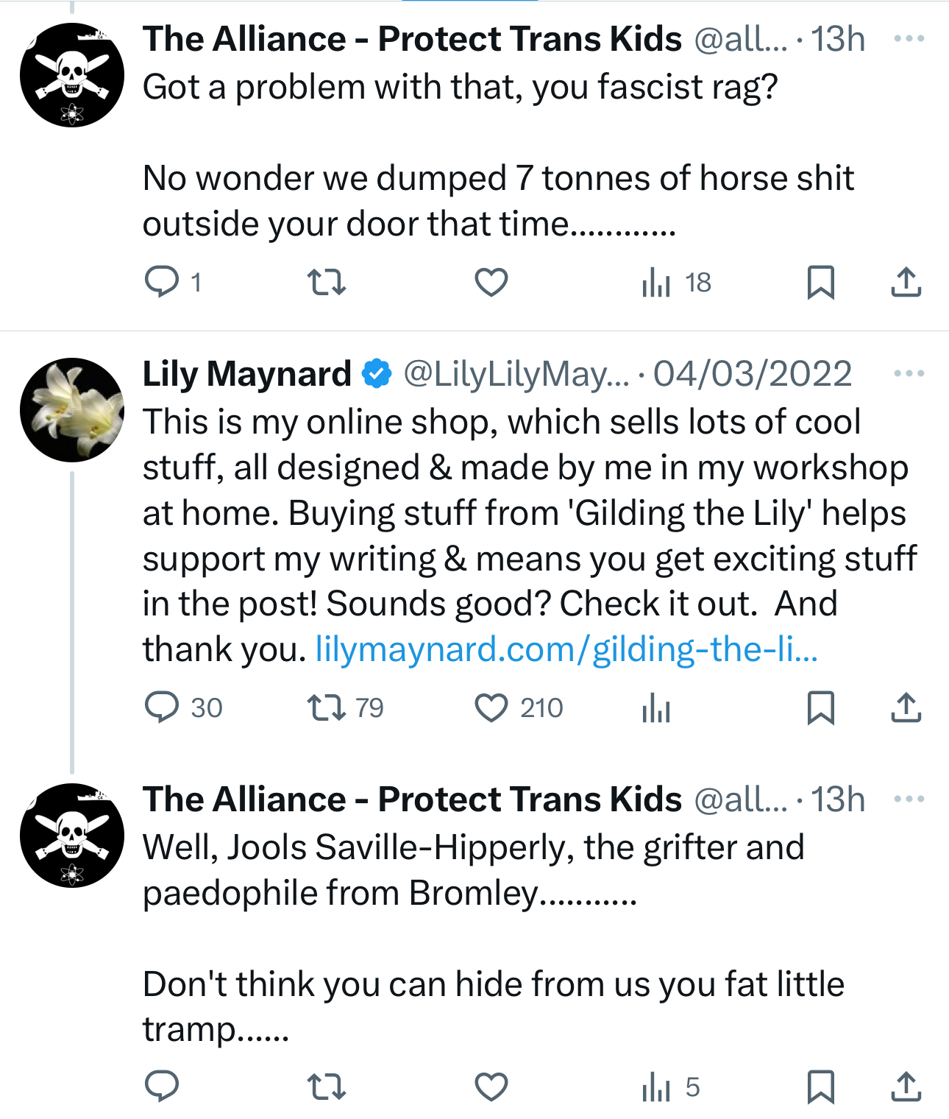Viewport: 949px width, 1119px height.
Task: Reply to the horse shit tweet
Action: coord(162,282)
